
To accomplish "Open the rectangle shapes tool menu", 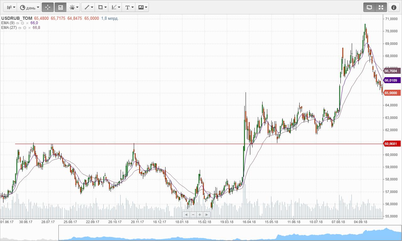I will point(102,7).
